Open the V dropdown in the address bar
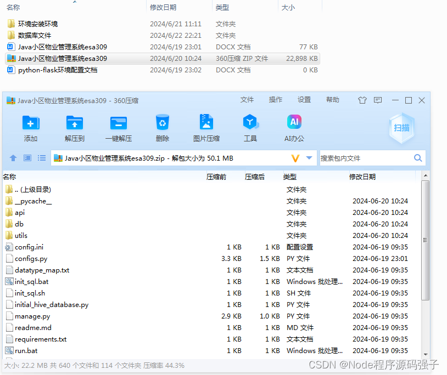This screenshot has width=447, height=375. 297,158
